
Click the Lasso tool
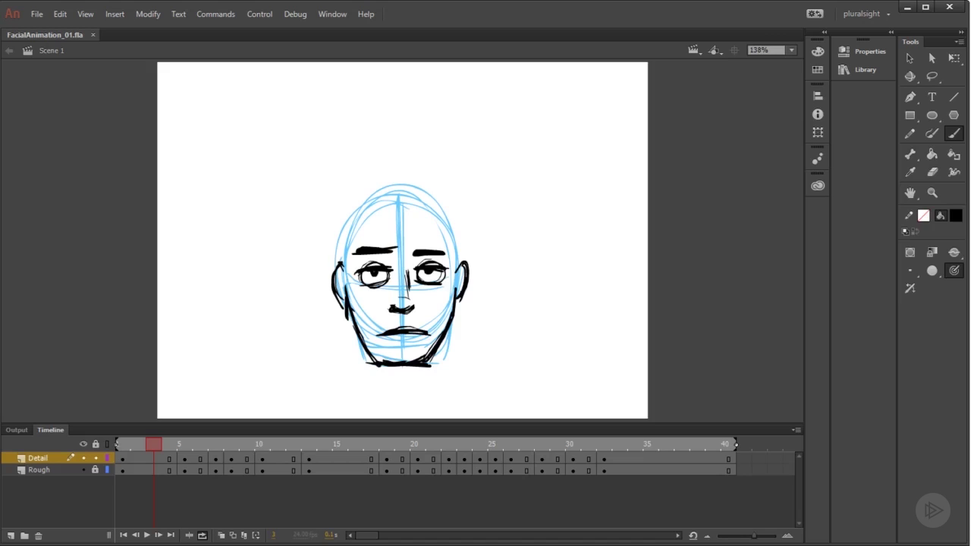932,77
